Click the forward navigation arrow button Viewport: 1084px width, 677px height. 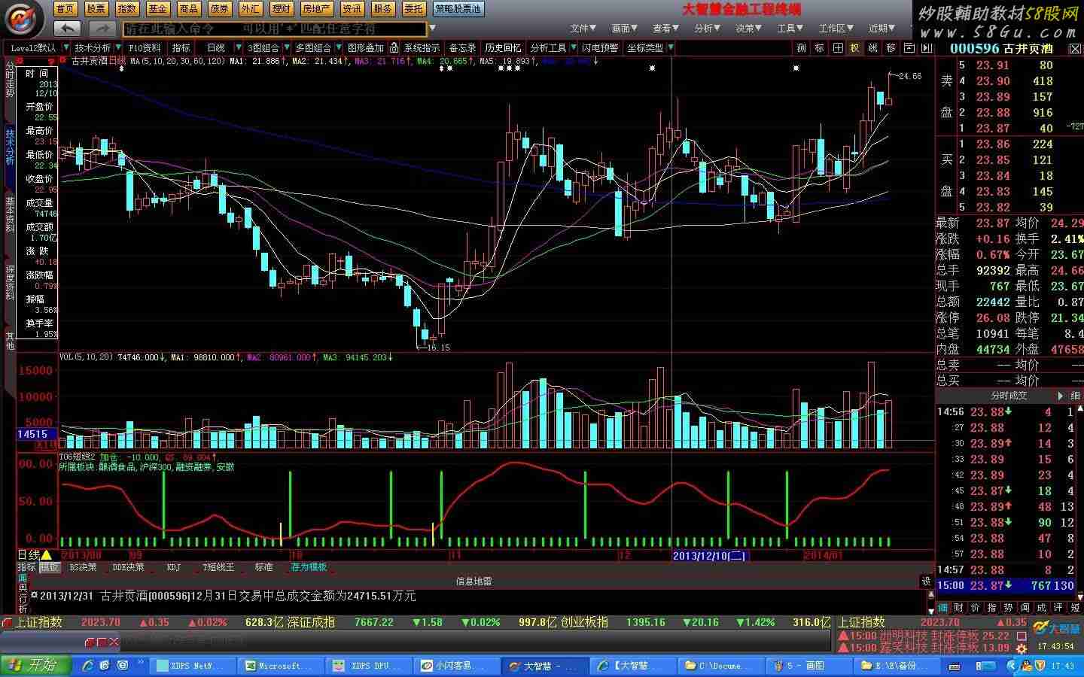102,28
